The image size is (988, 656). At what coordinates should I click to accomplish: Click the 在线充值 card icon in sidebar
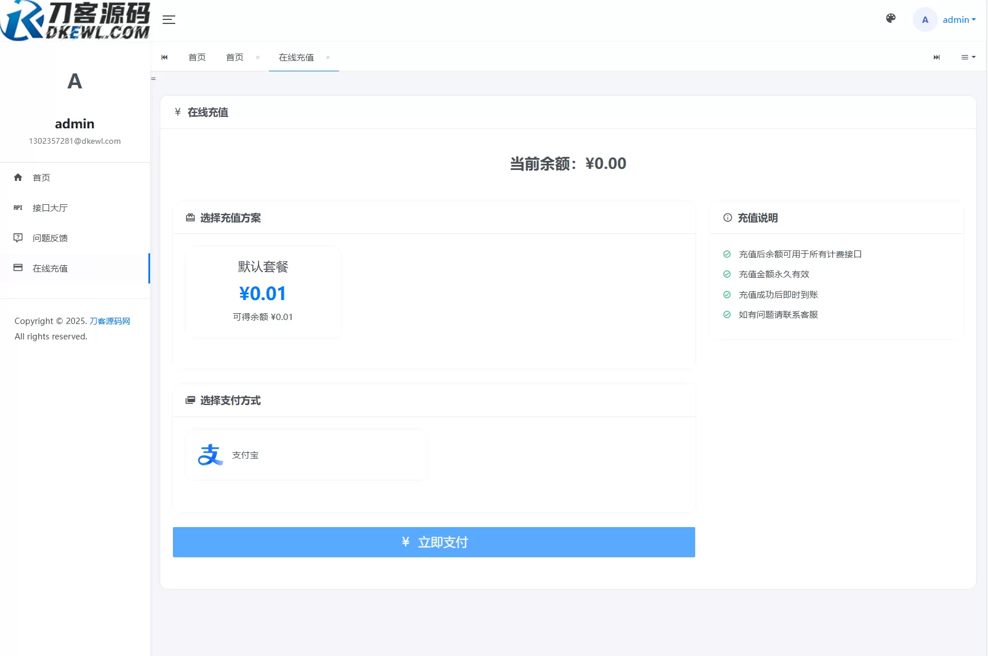[x=18, y=268]
